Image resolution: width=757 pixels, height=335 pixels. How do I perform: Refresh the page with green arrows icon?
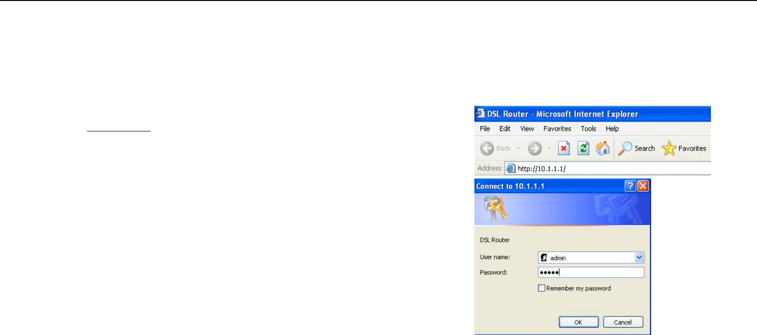583,149
